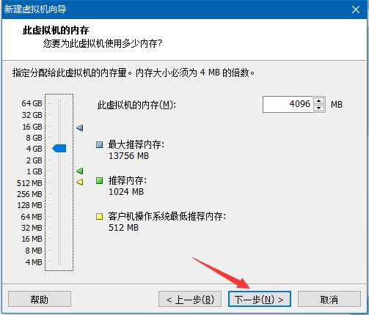Click the 32 GB scale label
Image resolution: width=369 pixels, height=315 pixels.
[x=32, y=115]
